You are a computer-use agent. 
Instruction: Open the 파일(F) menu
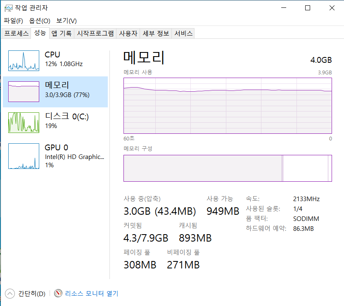click(x=13, y=21)
